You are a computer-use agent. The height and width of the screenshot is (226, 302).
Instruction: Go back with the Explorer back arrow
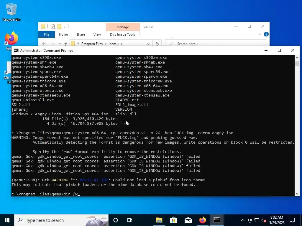point(44,44)
